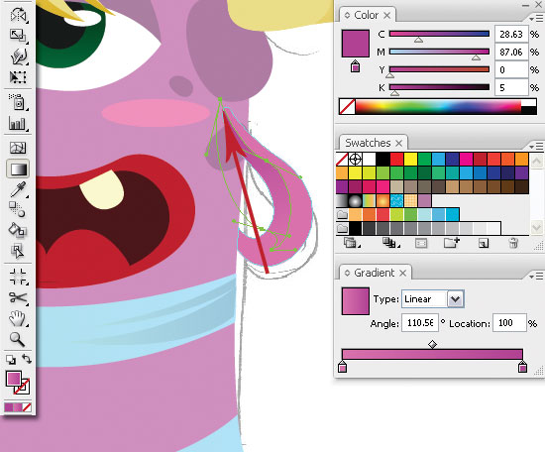Select the left gradient color stop
Viewport: 545px width, 452px height.
343,367
